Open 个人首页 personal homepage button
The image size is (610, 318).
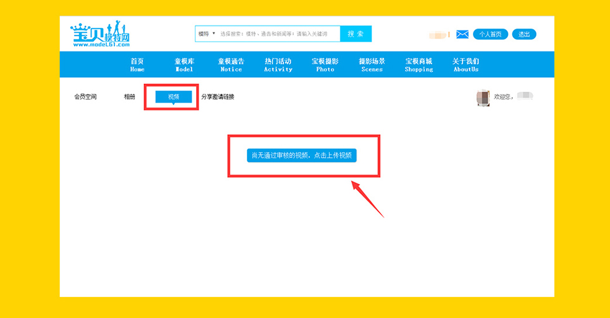[x=490, y=34]
